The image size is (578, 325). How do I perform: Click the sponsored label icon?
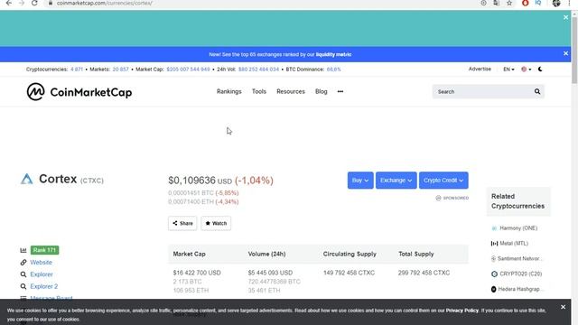[x=438, y=198]
